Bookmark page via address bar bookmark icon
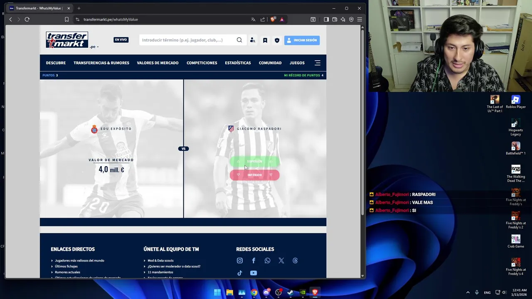This screenshot has height=299, width=532. pyautogui.click(x=66, y=19)
